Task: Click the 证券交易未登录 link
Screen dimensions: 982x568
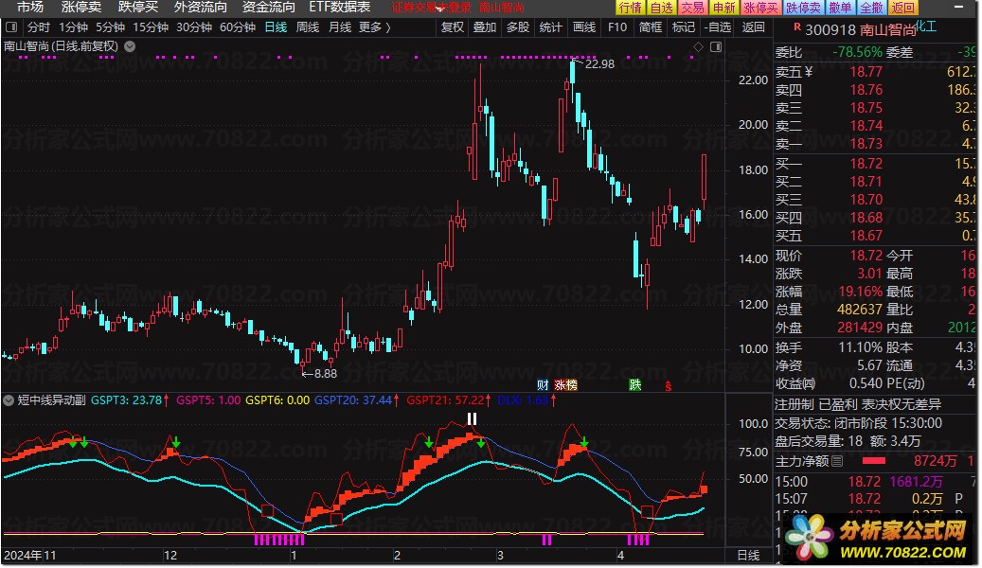Action: point(432,9)
